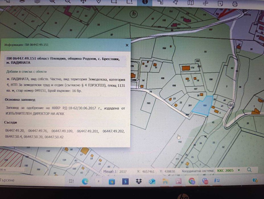Open neighbor parcel 06447.49.109

[62, 131]
